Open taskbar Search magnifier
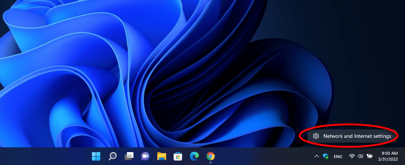 click(112, 156)
